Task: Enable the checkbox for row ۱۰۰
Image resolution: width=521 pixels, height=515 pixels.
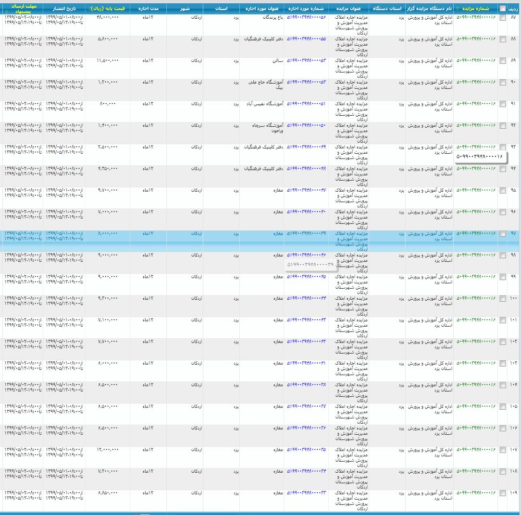Action: pyautogui.click(x=503, y=298)
